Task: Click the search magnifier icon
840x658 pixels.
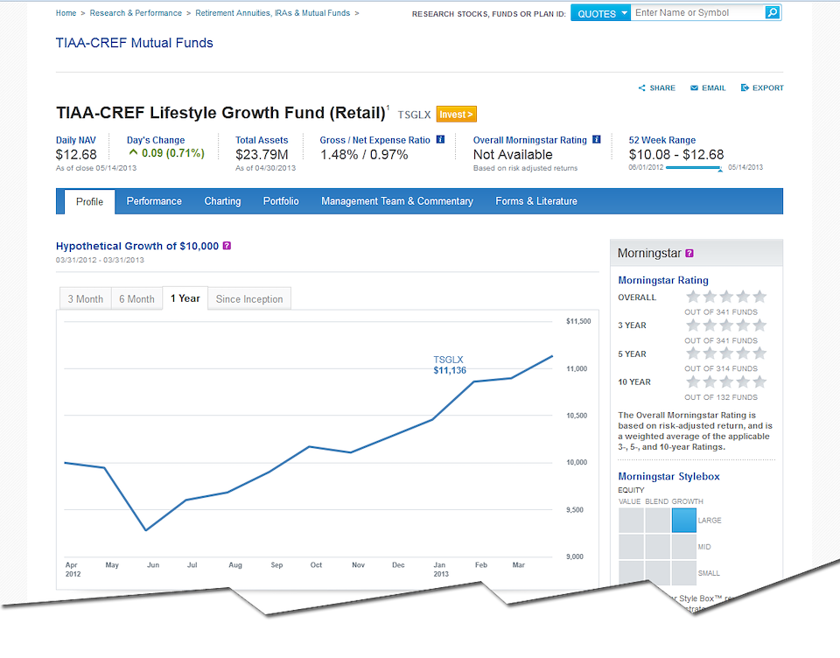Action: pos(772,12)
